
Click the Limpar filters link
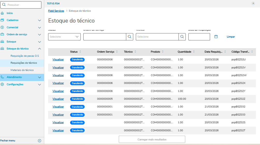tap(231, 37)
